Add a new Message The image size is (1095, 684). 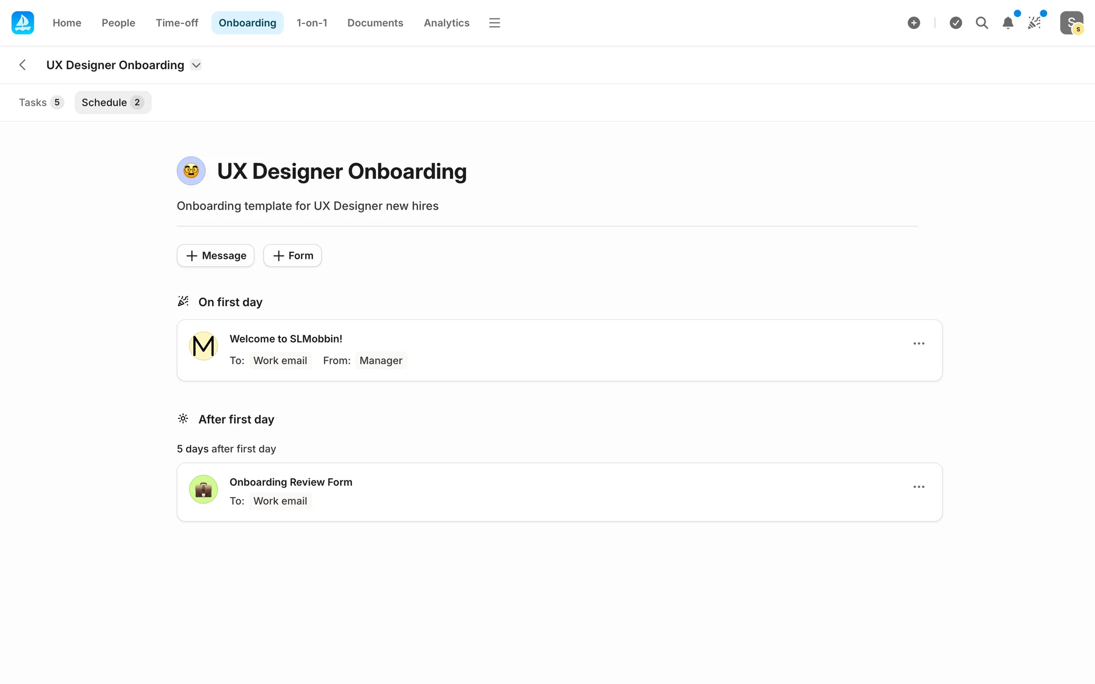[x=216, y=256]
